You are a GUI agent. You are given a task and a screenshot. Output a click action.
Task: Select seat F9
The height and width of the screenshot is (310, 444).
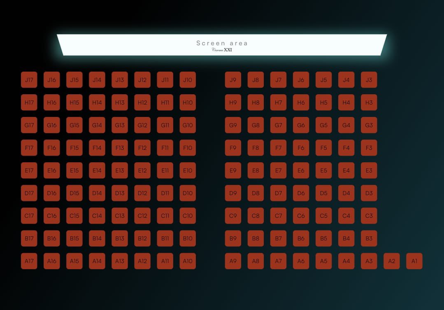pos(233,148)
